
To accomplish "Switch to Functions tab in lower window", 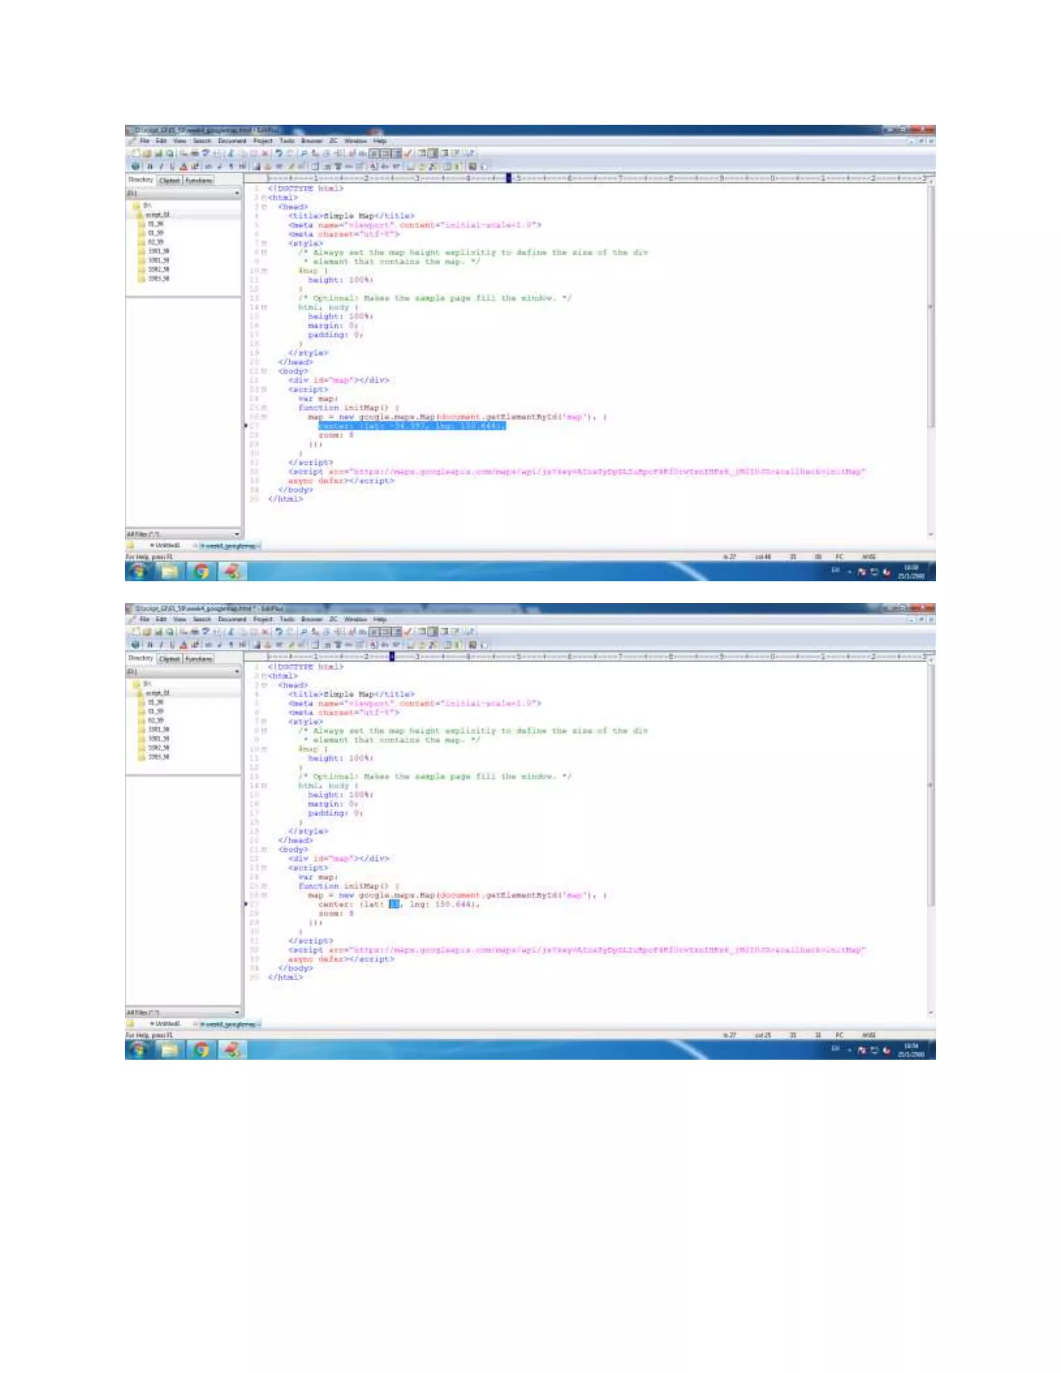I will point(198,659).
